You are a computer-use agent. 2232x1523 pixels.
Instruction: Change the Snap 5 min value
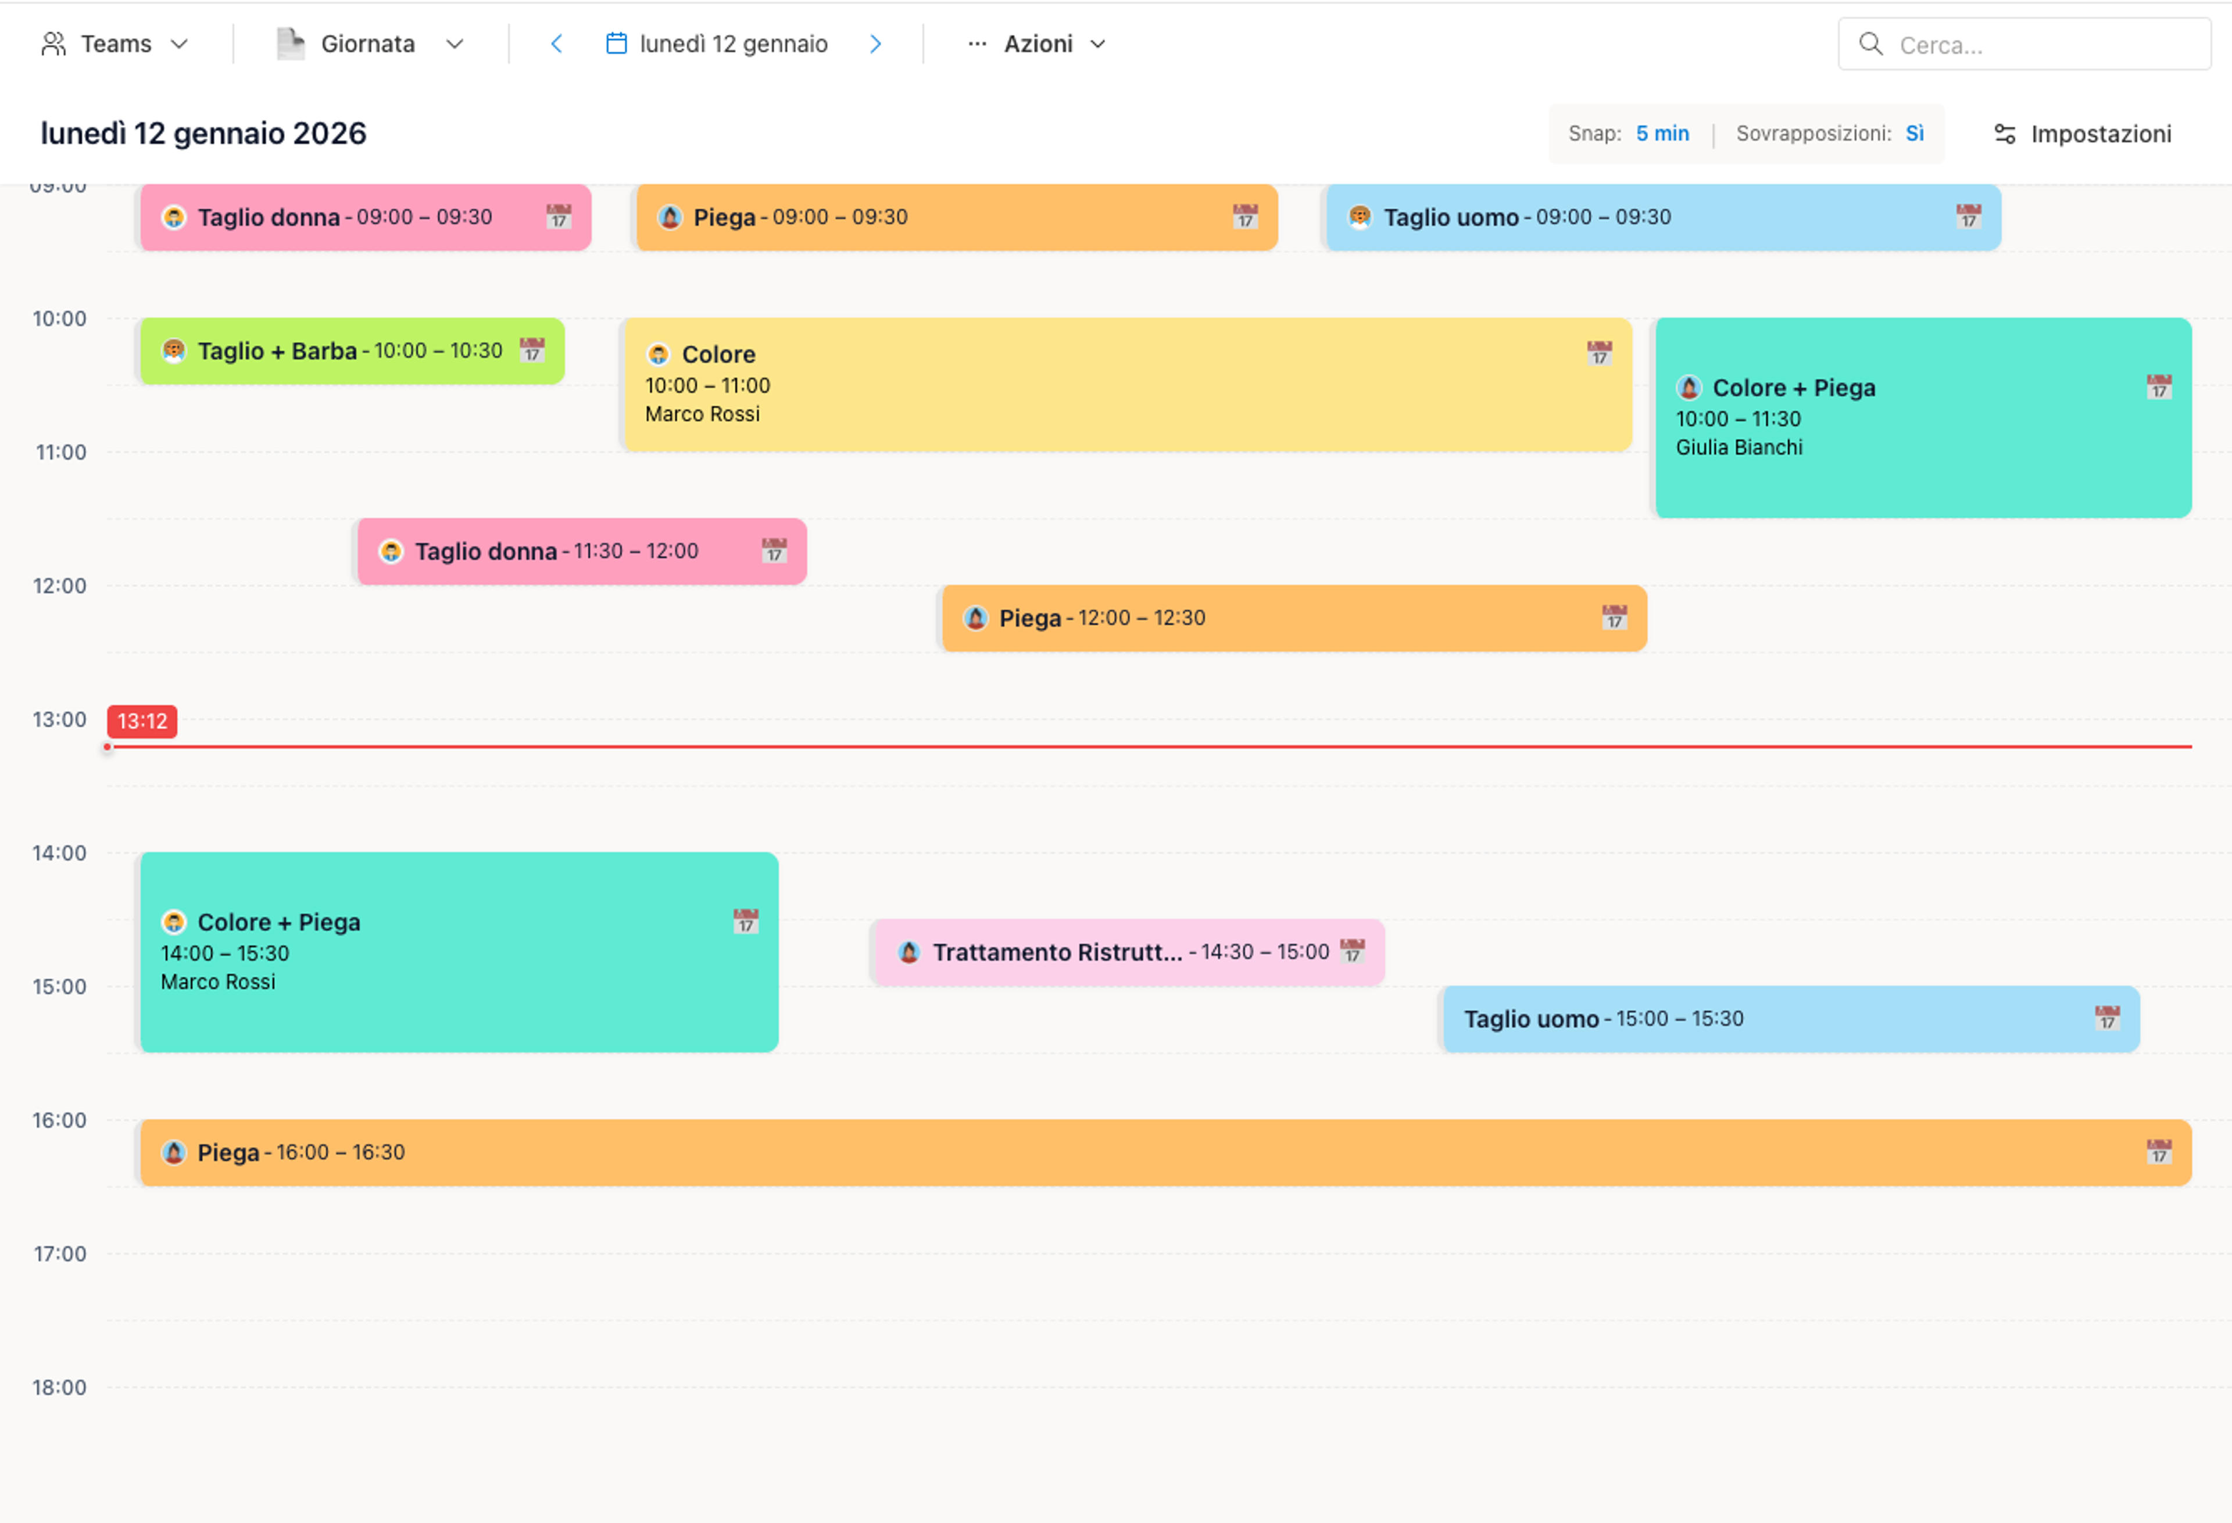click(x=1662, y=134)
